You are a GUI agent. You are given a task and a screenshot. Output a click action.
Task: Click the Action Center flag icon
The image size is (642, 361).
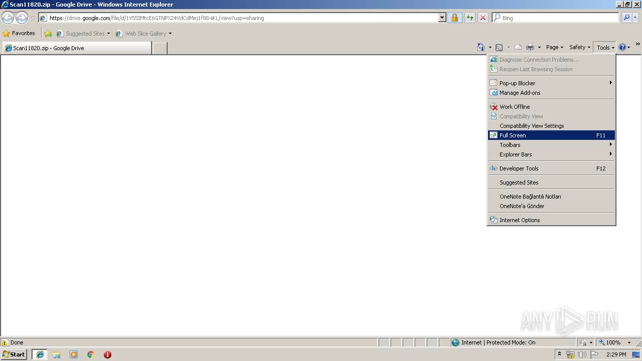coord(594,354)
